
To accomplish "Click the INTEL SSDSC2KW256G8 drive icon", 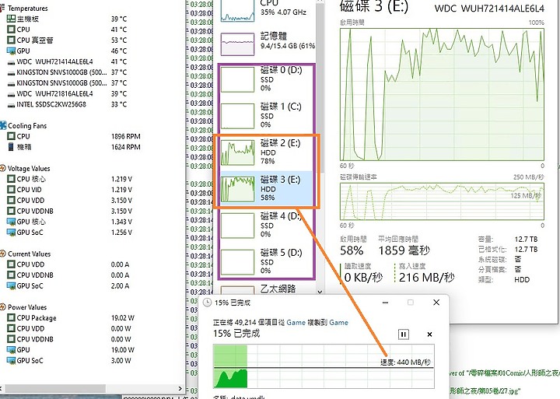I will click(11, 105).
